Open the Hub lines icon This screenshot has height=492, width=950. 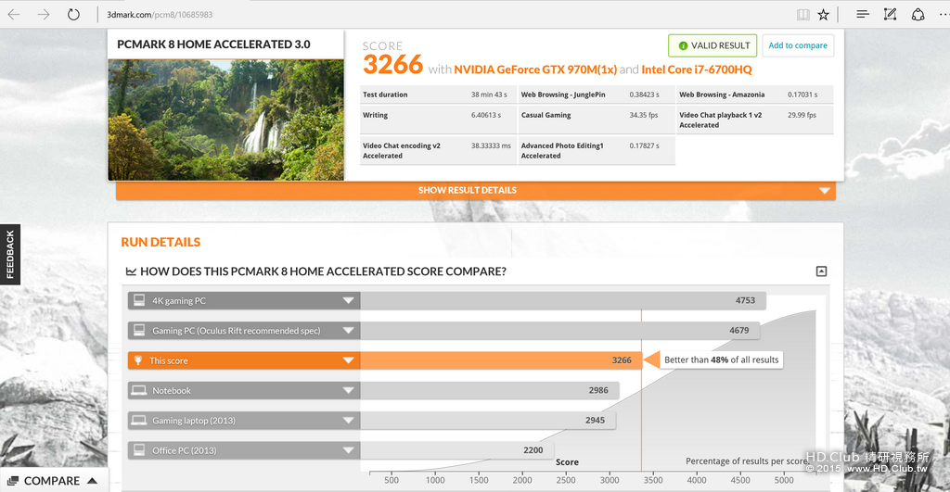863,14
